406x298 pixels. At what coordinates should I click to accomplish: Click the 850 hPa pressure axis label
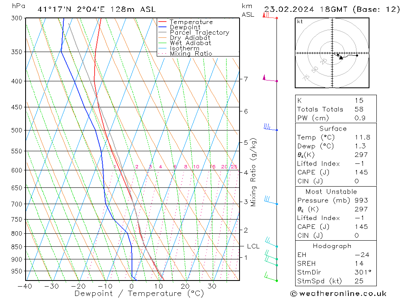coord(17,247)
